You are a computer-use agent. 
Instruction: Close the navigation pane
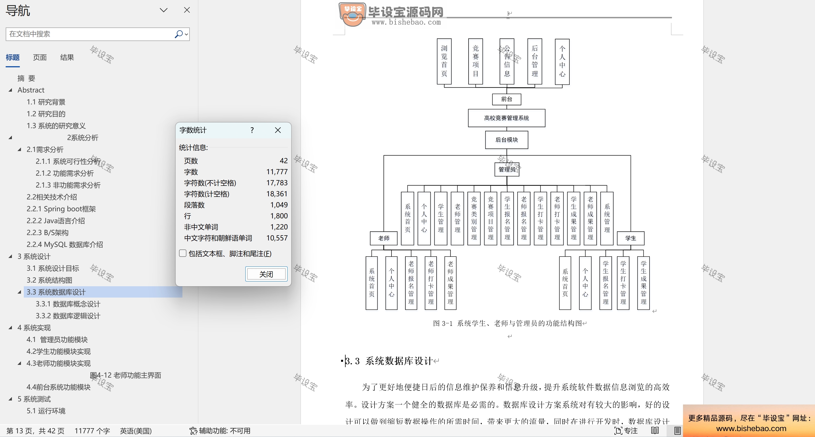click(x=187, y=10)
